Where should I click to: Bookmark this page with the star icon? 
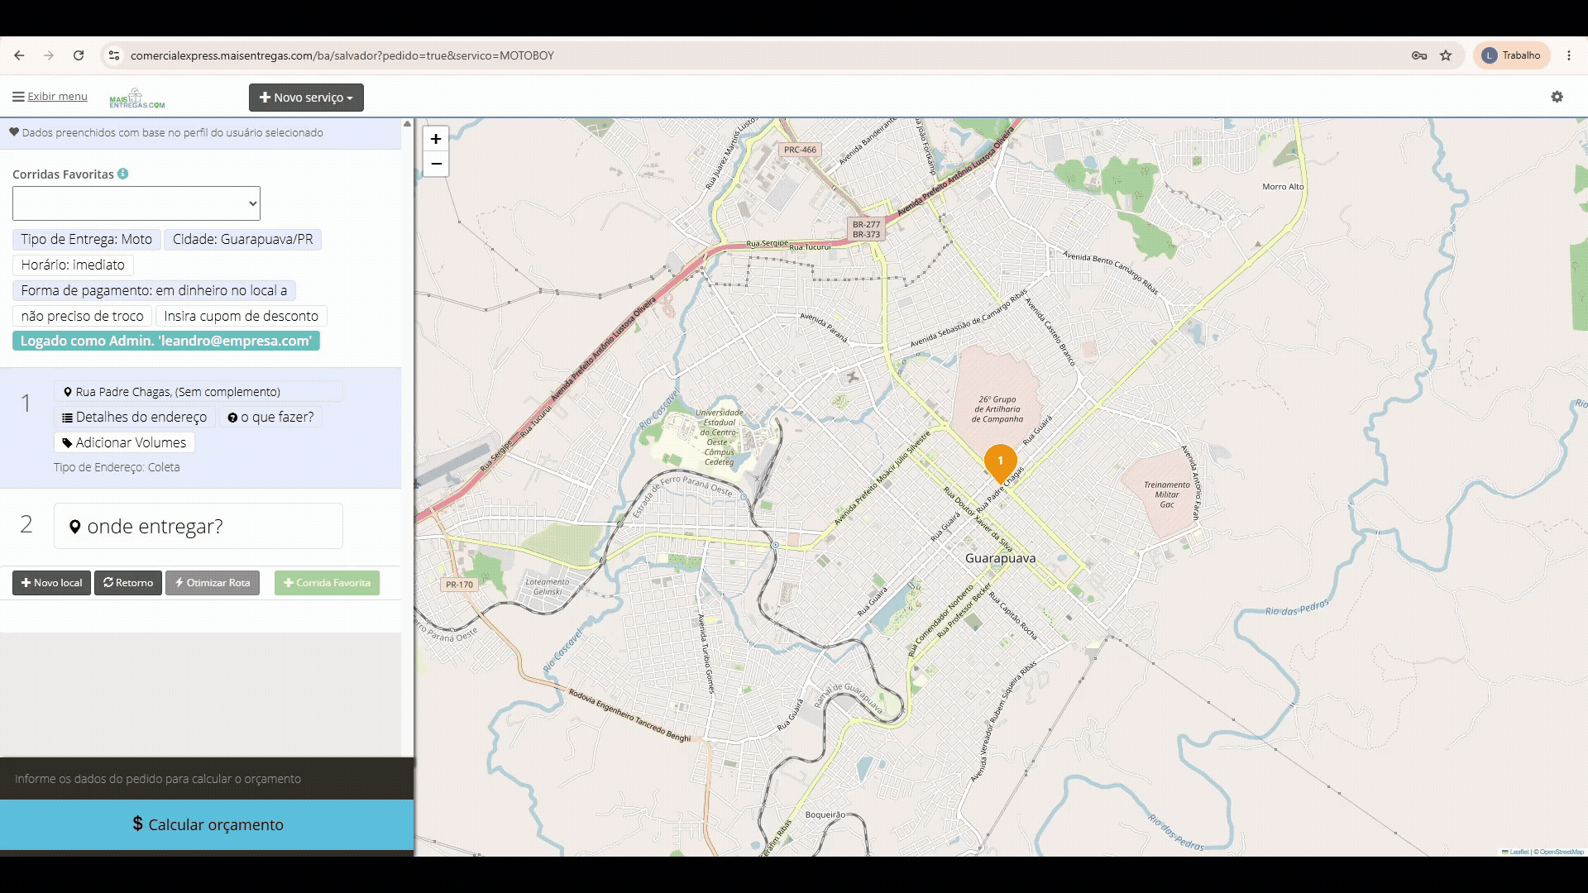(1446, 55)
